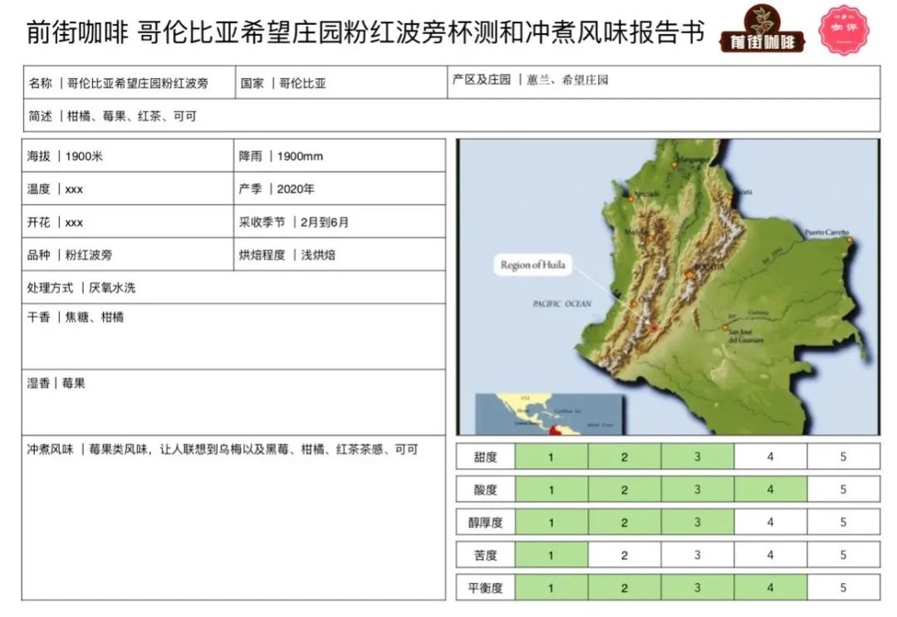The width and height of the screenshot is (897, 617).
Task: Click the red Huila marker dot on the map
Action: (x=654, y=328)
